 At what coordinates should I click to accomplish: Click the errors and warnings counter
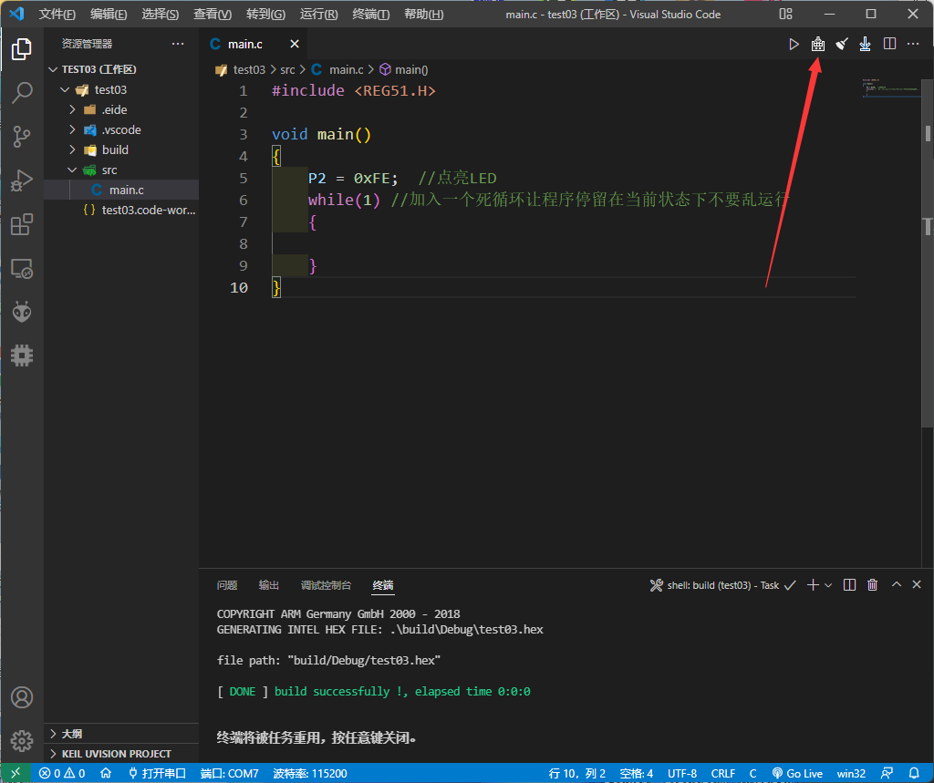(x=62, y=773)
